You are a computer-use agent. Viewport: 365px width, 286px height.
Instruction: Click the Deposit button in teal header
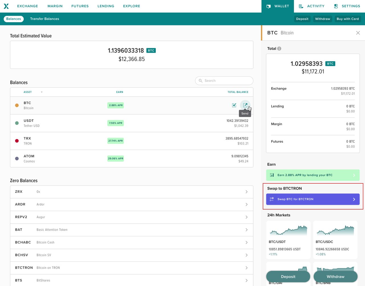tap(302, 19)
